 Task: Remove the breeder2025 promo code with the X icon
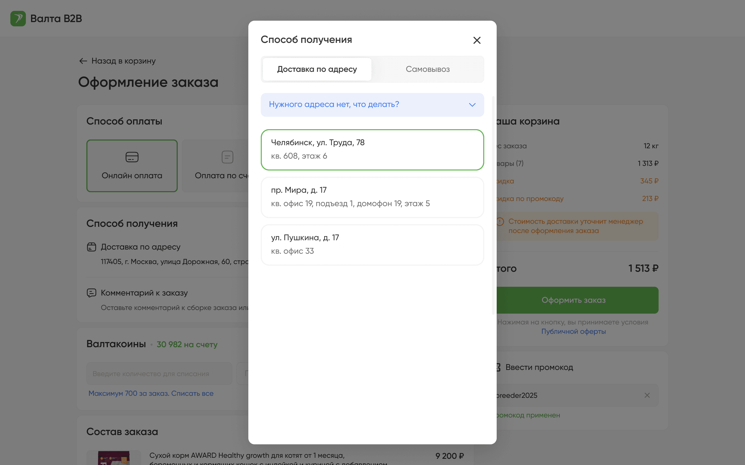(647, 395)
